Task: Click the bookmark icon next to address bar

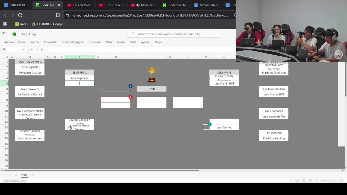Action: (x=58, y=15)
